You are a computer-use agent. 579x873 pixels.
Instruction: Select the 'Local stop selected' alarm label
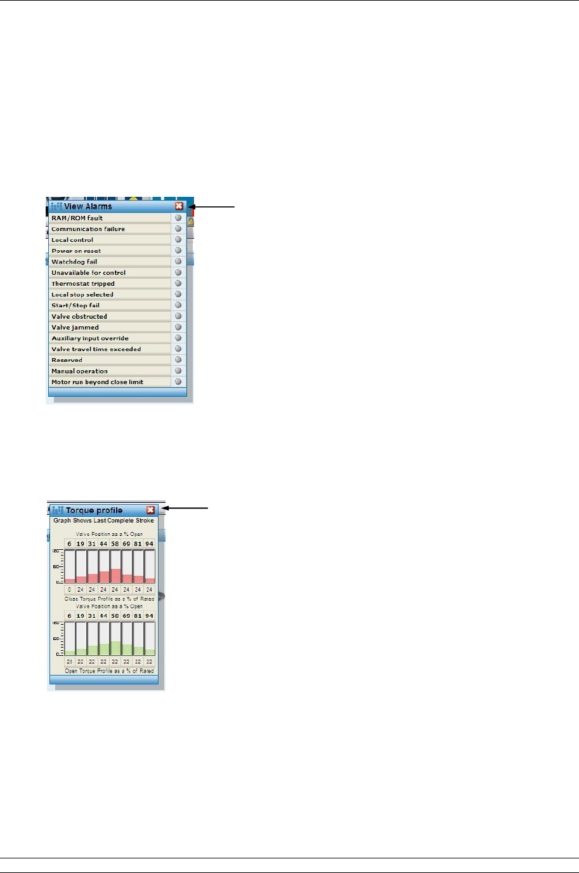82,295
